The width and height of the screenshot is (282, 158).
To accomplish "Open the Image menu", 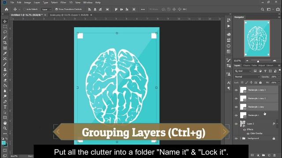I will point(27,3).
